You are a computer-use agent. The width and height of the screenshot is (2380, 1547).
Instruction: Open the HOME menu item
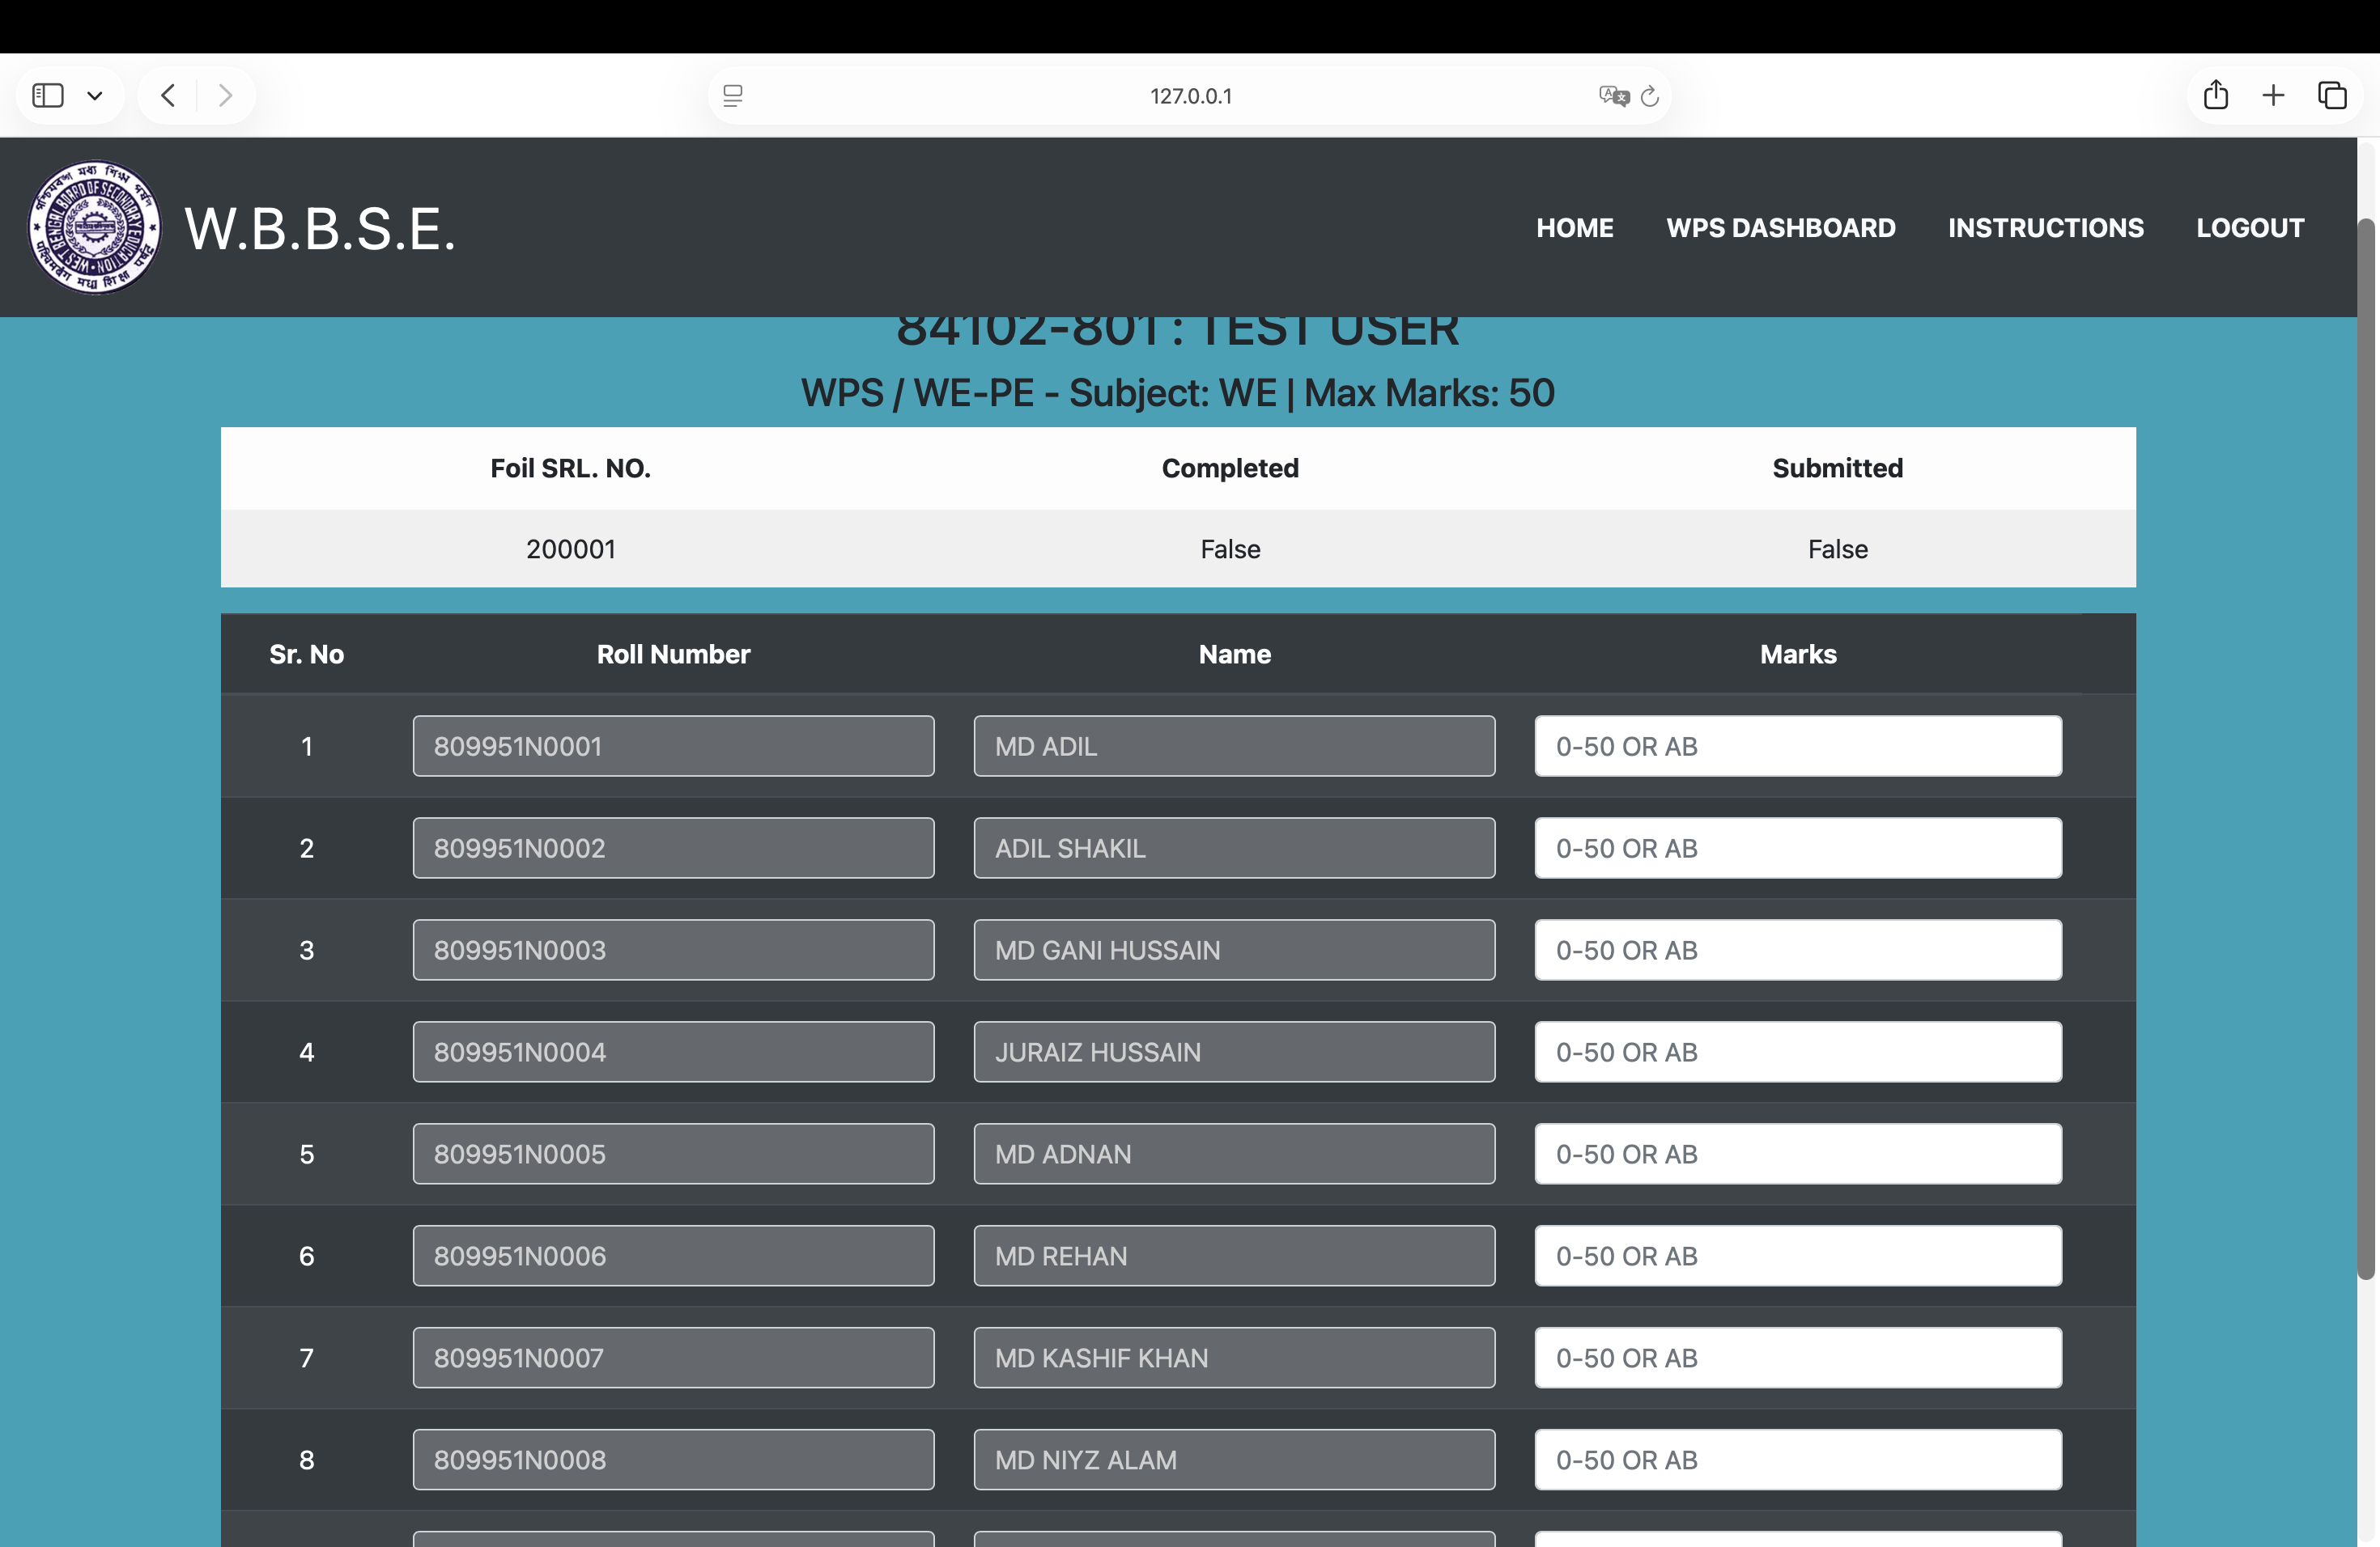1574,228
